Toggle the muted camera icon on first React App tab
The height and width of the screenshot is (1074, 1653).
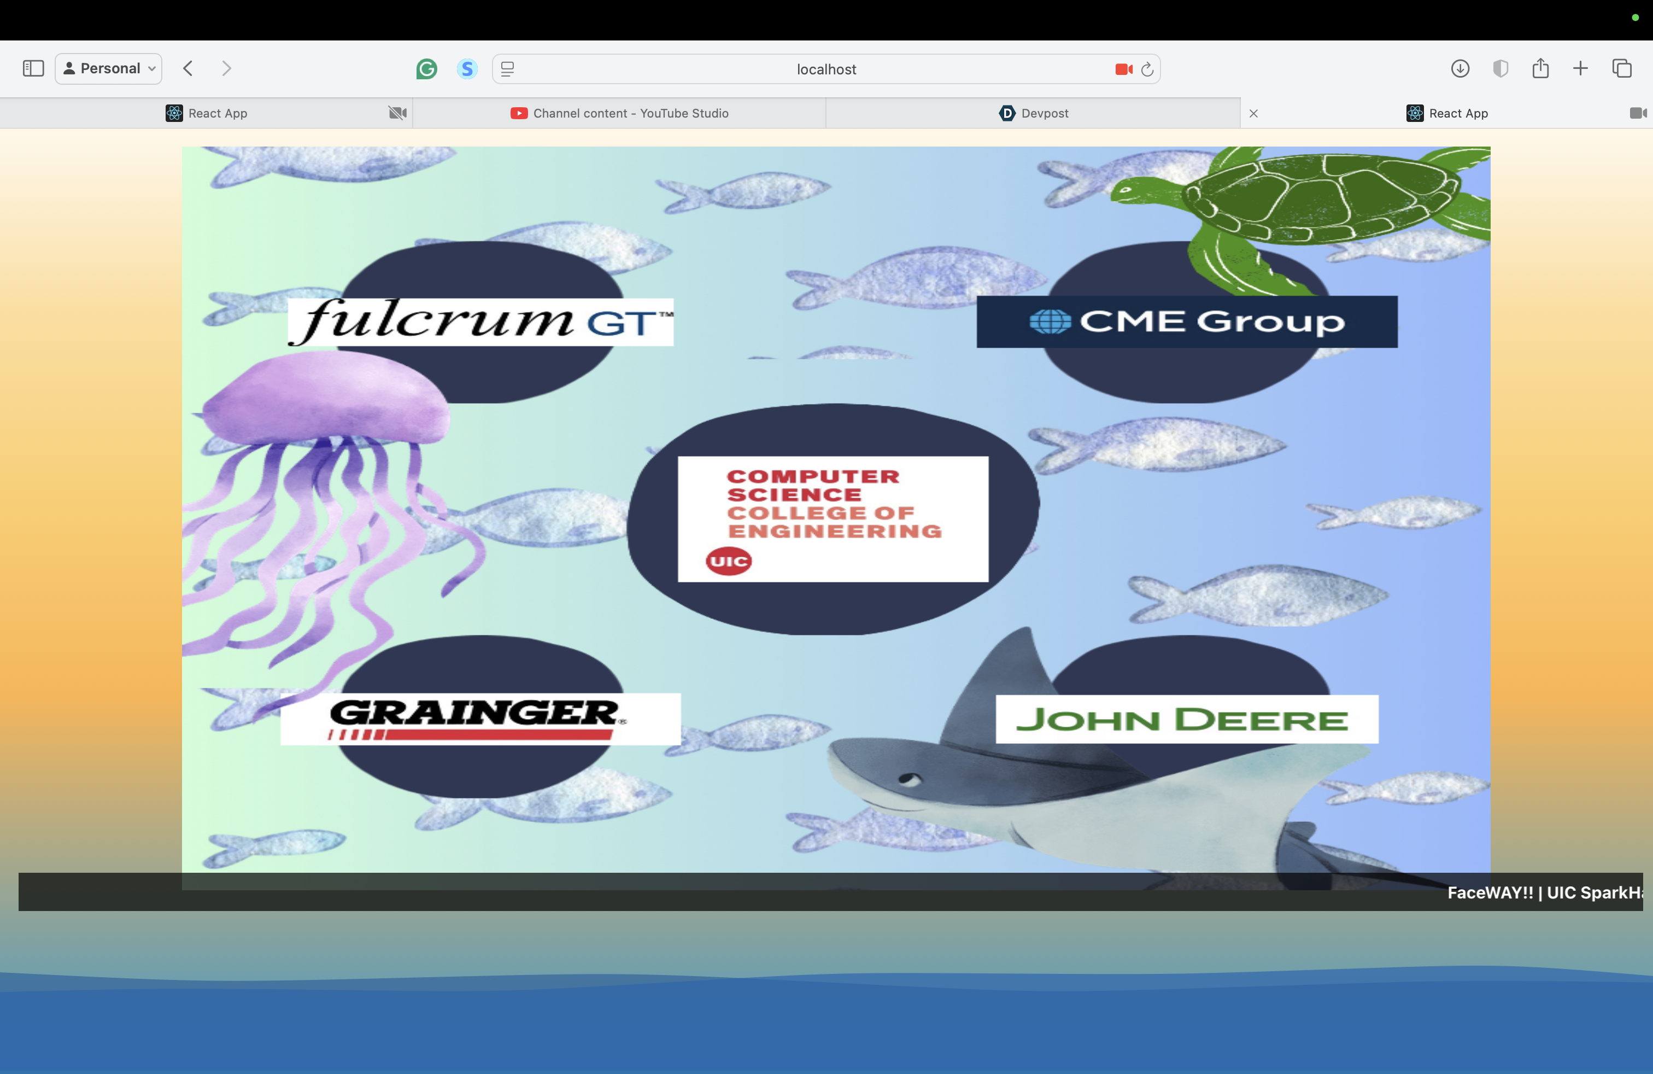click(397, 113)
